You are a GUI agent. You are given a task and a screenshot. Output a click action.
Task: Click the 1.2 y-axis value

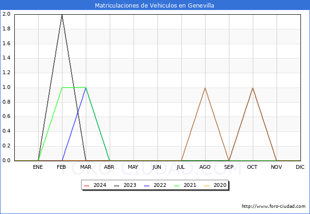(6, 72)
